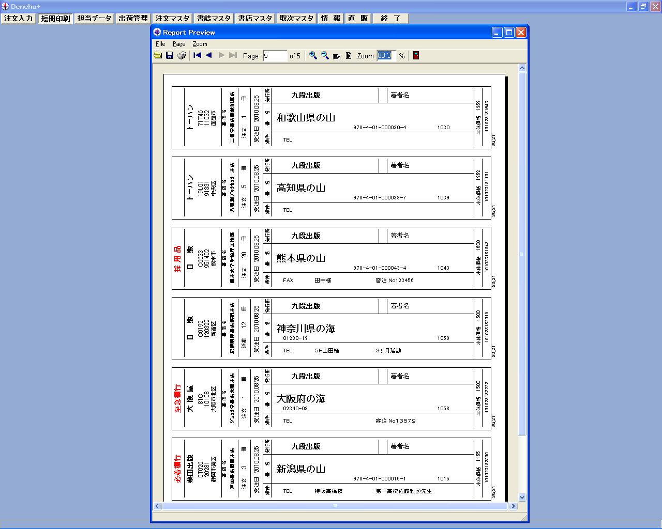Switch to the 書誌マスタ tab
Viewport: 662px width, 529px height.
point(214,18)
